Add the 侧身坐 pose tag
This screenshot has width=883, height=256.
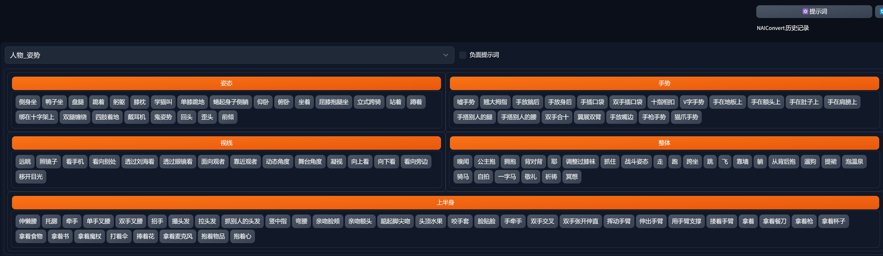[28, 102]
